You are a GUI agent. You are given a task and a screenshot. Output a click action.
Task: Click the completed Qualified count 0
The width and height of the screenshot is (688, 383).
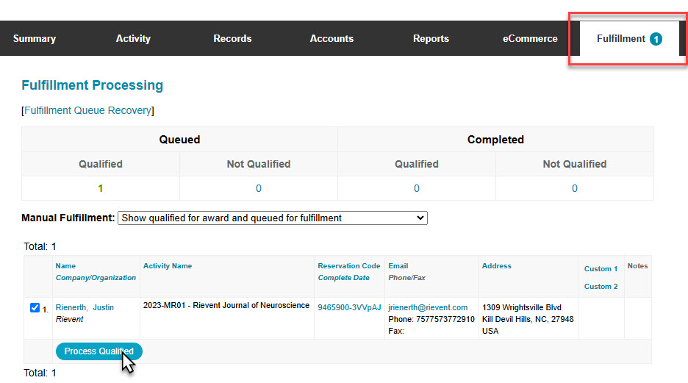tap(416, 189)
